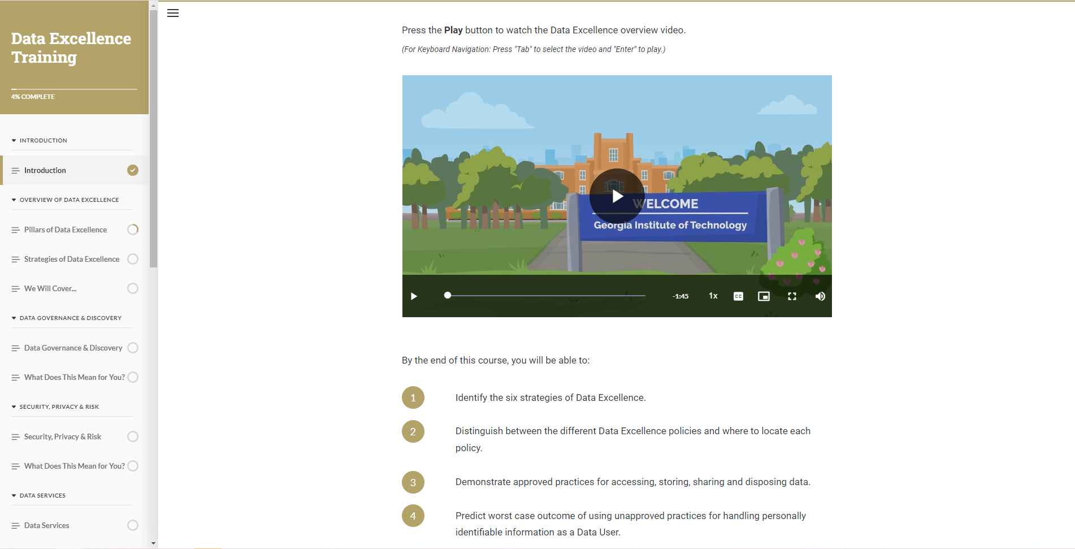Click Data Excellence Training course title
1075x549 pixels.
coord(71,47)
